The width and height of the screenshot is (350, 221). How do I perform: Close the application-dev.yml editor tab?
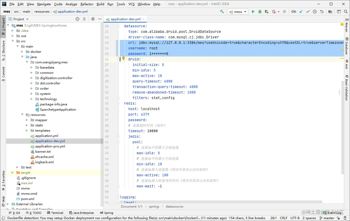tap(144, 19)
